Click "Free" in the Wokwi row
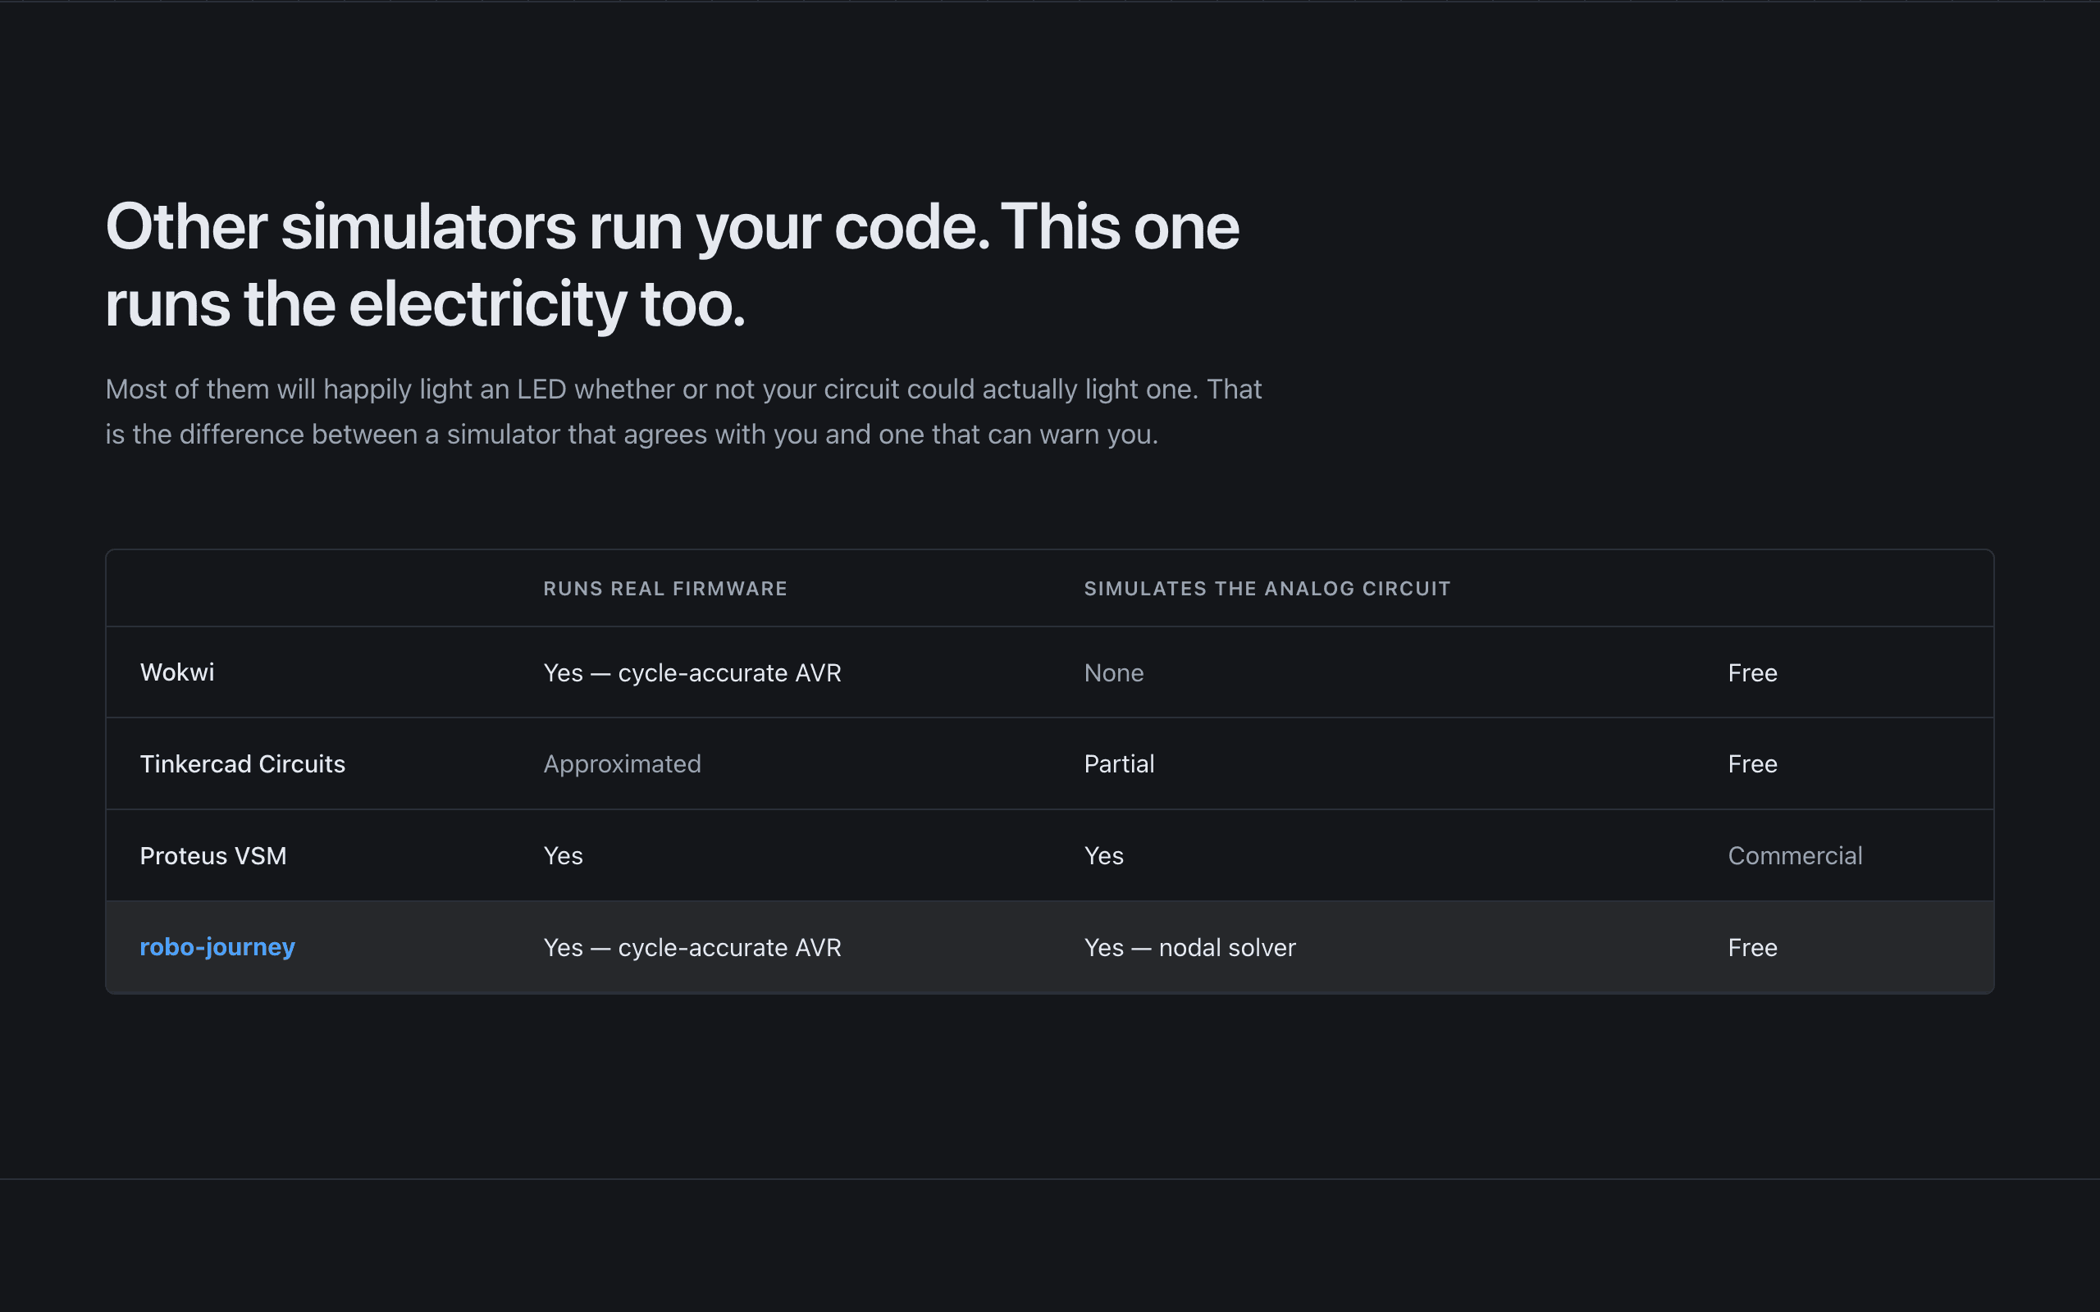 click(1752, 672)
